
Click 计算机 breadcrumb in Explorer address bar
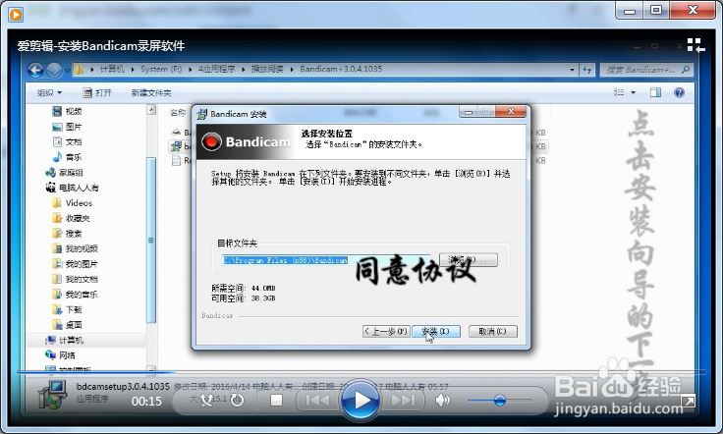(112, 69)
